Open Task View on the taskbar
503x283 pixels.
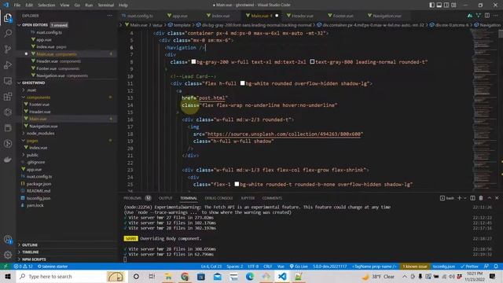152,276
